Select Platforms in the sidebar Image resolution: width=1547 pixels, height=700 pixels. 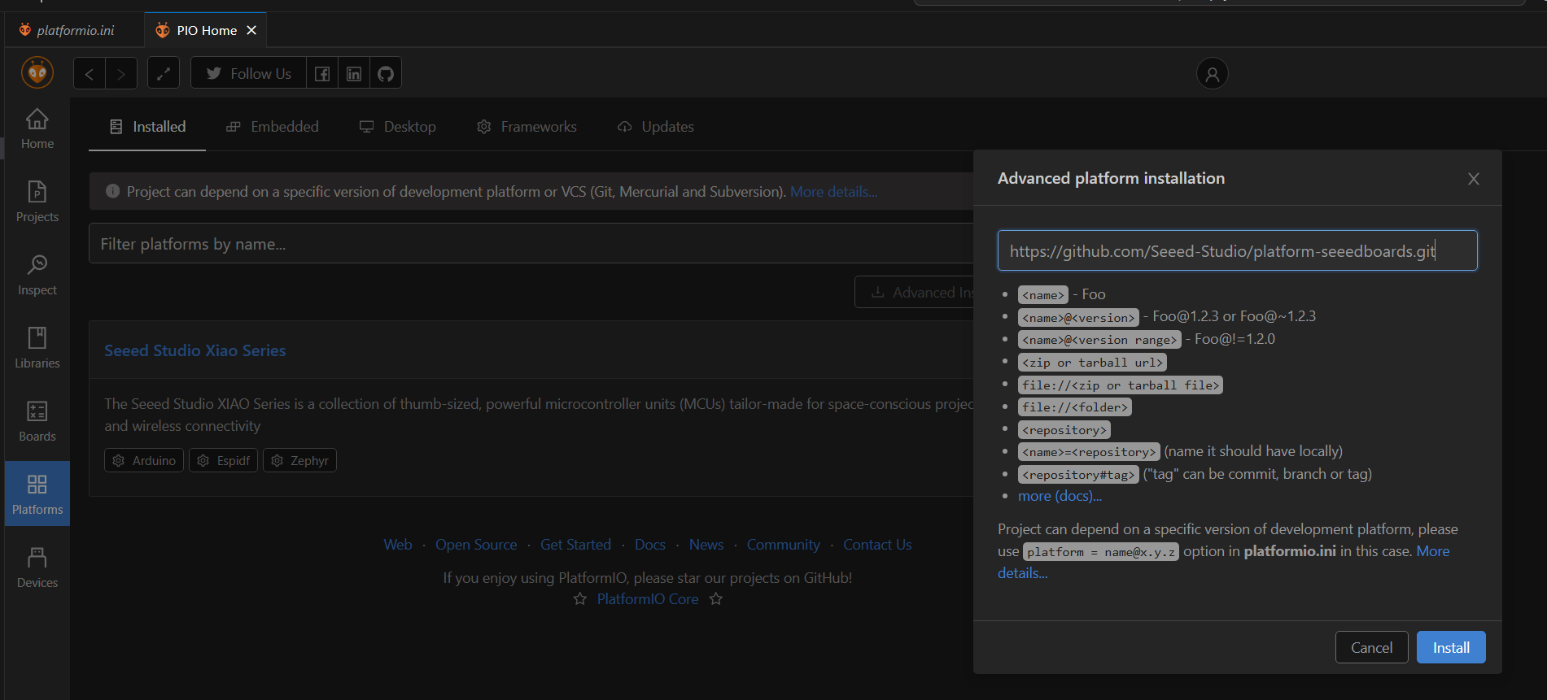(x=37, y=493)
